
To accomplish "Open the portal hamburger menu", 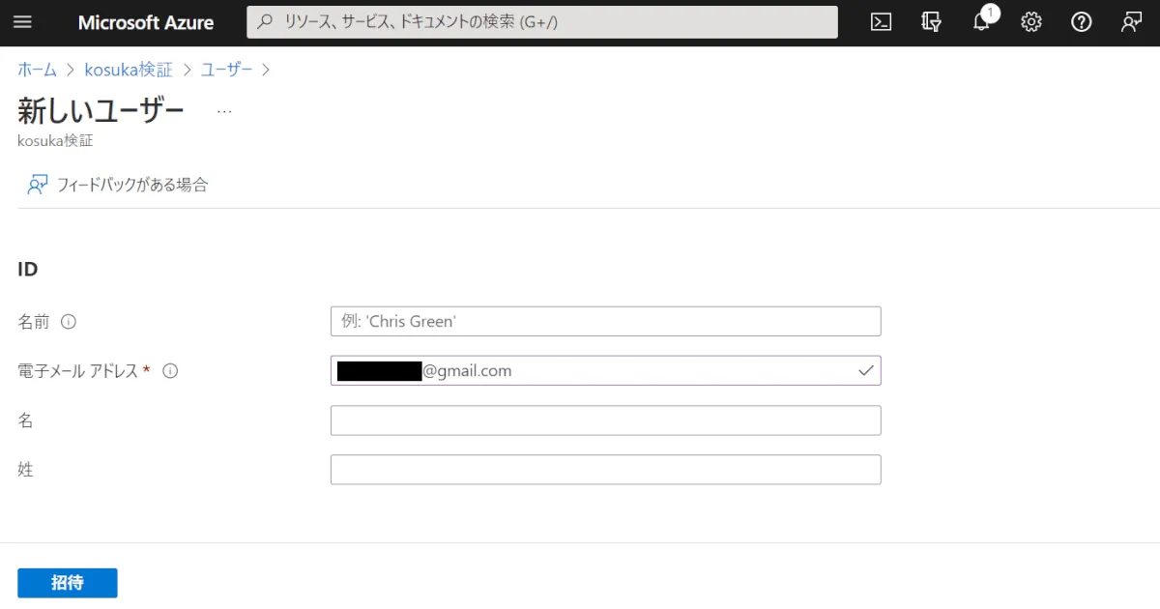I will [23, 22].
